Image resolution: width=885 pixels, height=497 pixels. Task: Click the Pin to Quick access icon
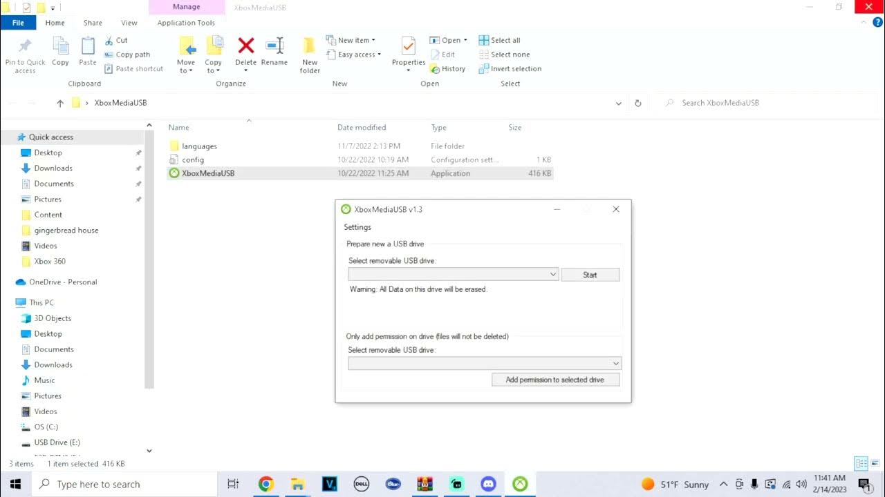(x=25, y=46)
